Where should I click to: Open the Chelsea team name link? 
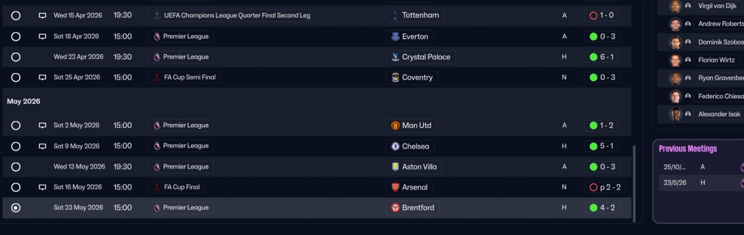click(415, 146)
